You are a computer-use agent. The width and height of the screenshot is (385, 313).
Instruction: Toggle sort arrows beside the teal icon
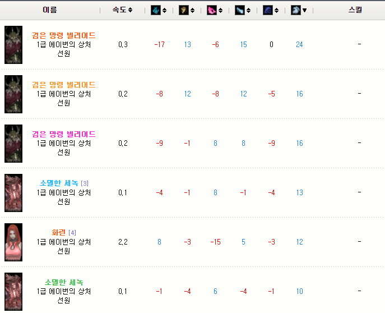(x=164, y=10)
